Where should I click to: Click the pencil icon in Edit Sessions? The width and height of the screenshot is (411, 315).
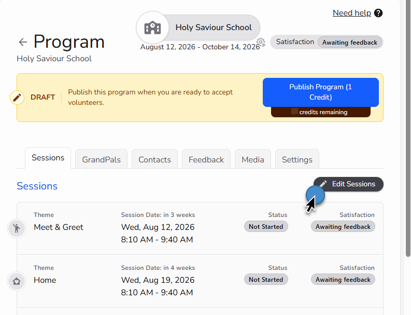(x=323, y=184)
